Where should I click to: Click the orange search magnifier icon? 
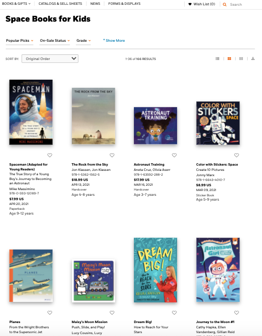coord(225,4)
